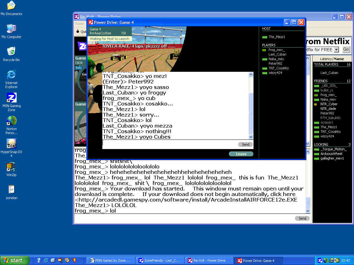Switch to MSN Games by Zone taskbar window
Image resolution: width=354 pixels, height=265 pixels.
111,260
